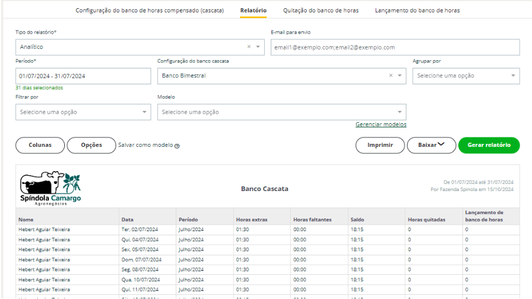Click Por Fazenda Spinola em 15/10/2024 text
The width and height of the screenshot is (532, 299).
pos(472,189)
